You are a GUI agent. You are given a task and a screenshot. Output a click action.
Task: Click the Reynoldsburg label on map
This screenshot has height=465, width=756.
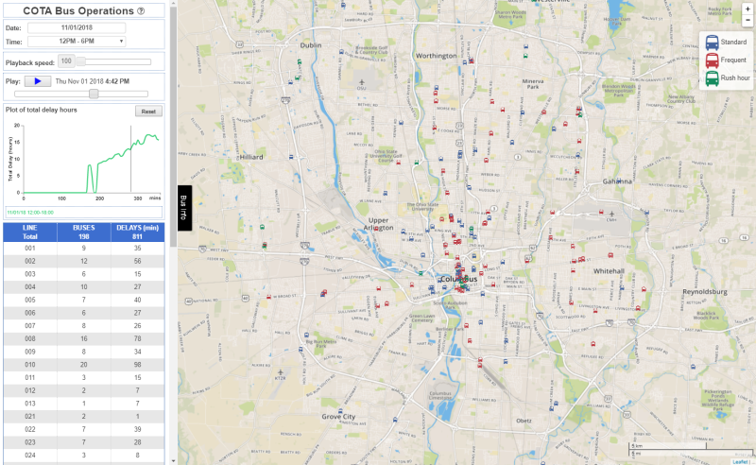click(704, 292)
